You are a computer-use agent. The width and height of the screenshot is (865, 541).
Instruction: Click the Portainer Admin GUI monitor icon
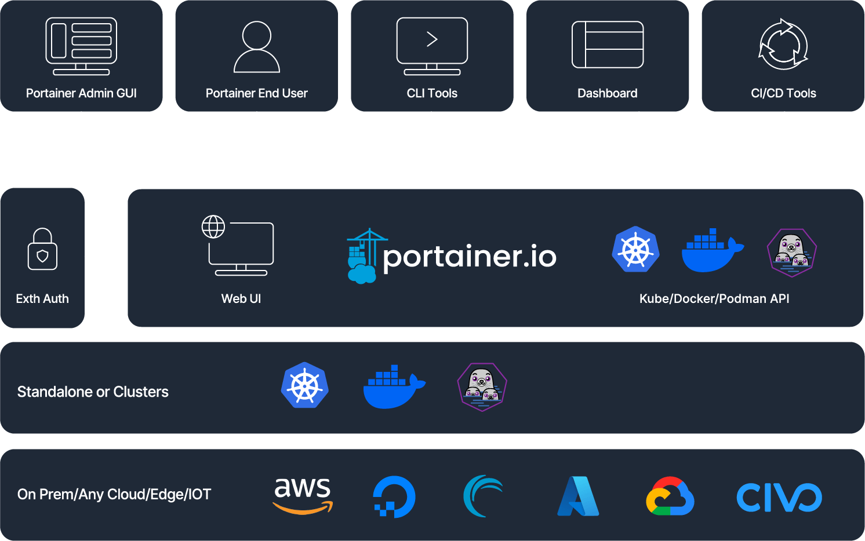tap(81, 46)
